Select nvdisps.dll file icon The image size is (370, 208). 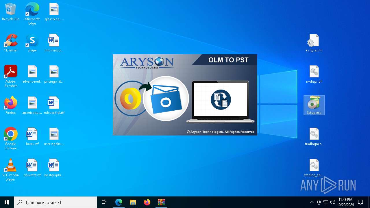coord(314,75)
